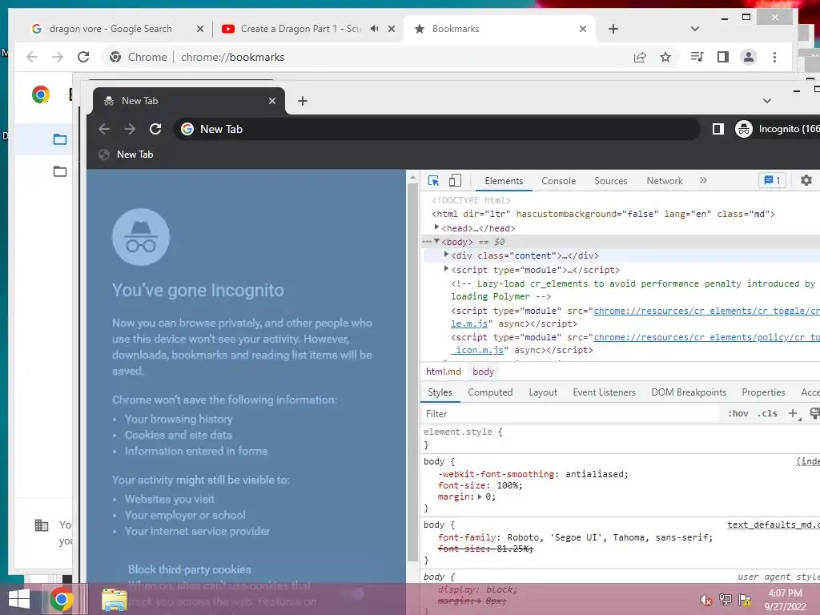Viewport: 820px width, 615px height.
Task: Open File Explorer from the taskbar
Action: [114, 599]
